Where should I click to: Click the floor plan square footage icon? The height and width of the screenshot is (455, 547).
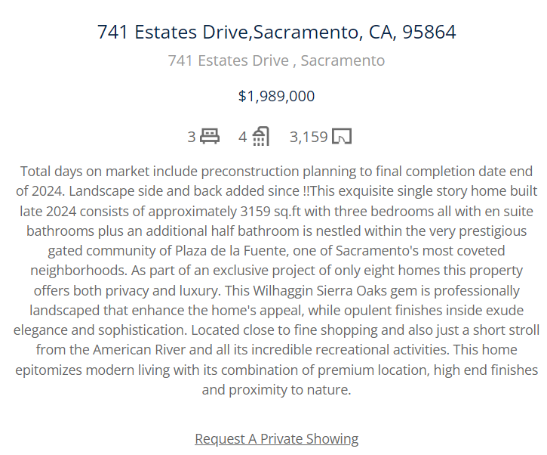coord(342,136)
